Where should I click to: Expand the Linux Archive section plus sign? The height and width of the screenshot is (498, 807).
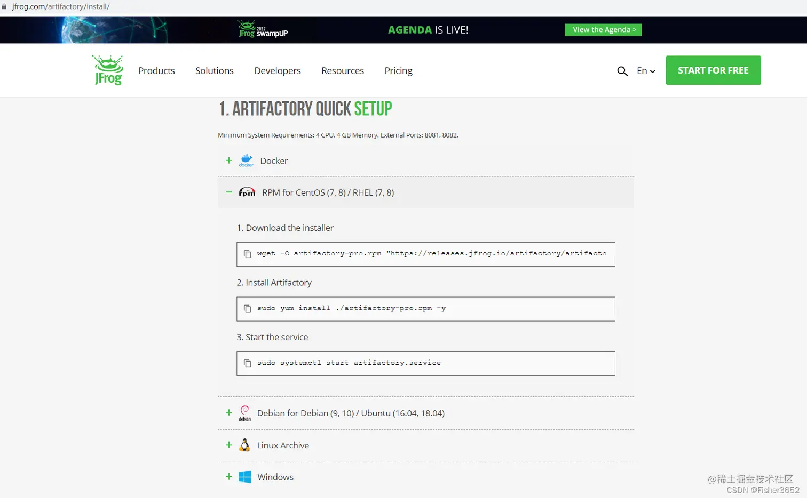pos(228,445)
